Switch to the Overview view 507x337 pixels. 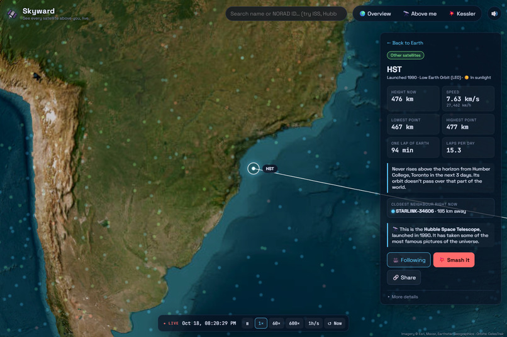375,14
